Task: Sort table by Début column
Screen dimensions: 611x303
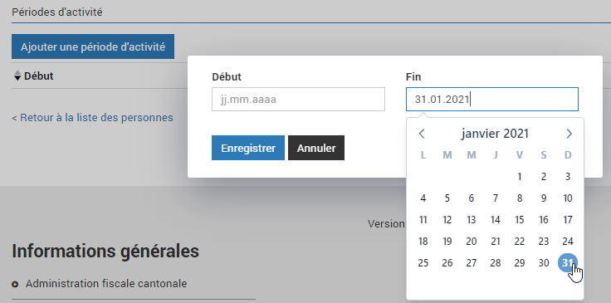Action: 33,76
